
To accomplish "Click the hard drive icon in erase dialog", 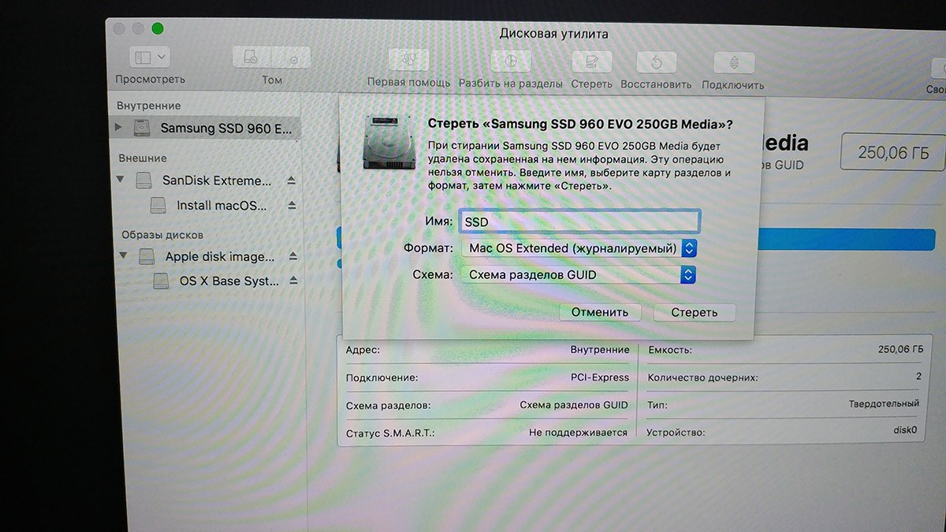I will [x=389, y=141].
